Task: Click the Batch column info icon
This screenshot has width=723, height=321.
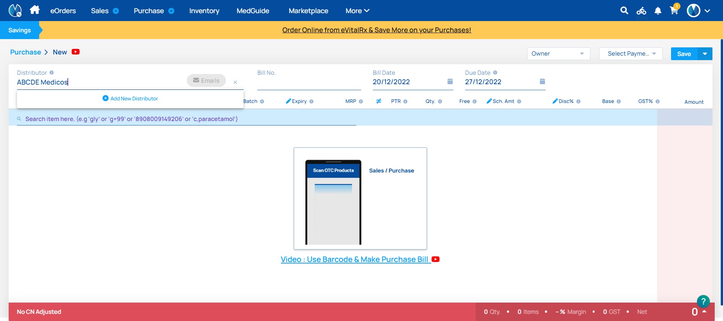Action: (262, 101)
